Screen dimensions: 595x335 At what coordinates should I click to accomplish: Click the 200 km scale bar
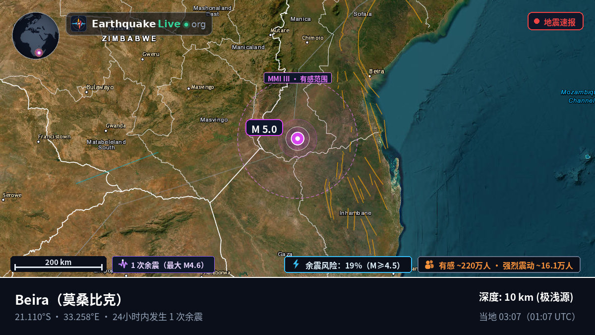click(x=59, y=265)
